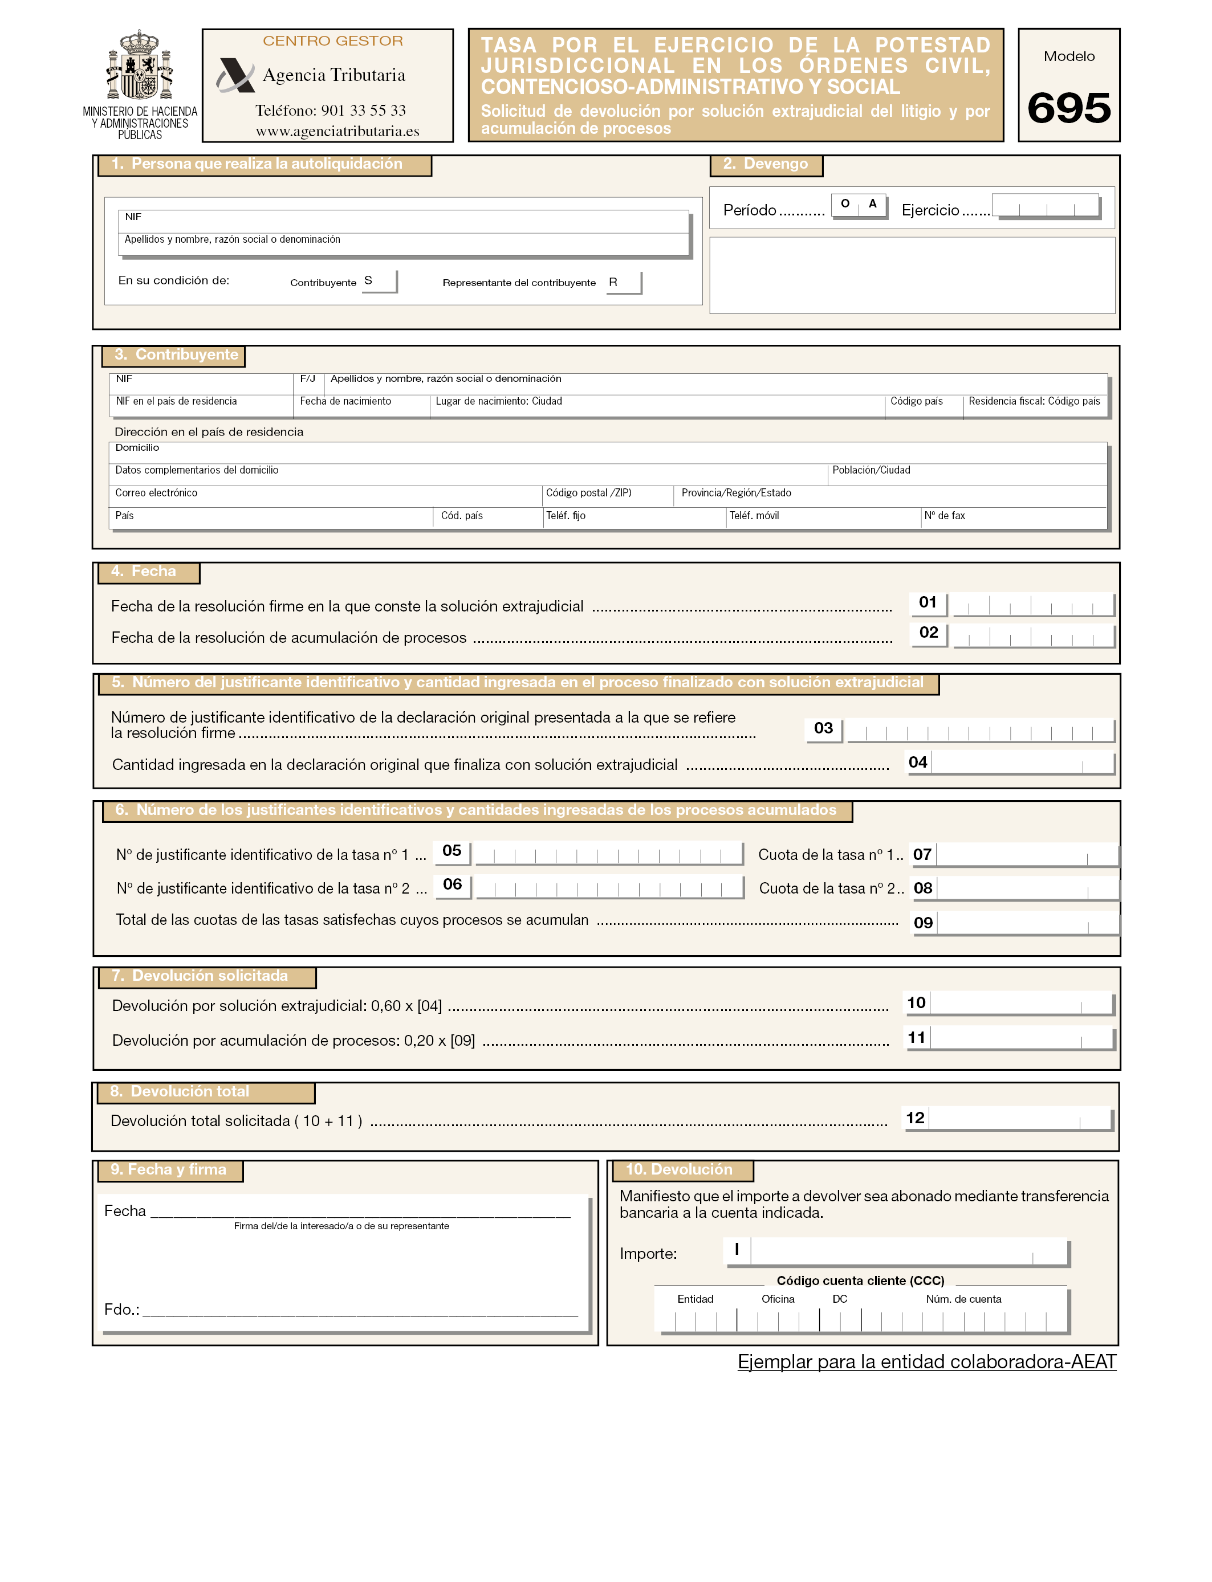Screen dimensions: 1212x1582
Task: Click the DC digits of the CCC
Action: (840, 1321)
